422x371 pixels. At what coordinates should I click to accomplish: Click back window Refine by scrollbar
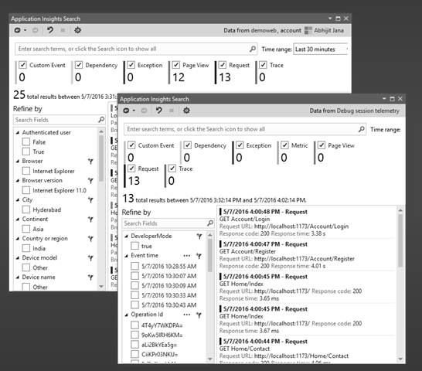tap(101, 158)
